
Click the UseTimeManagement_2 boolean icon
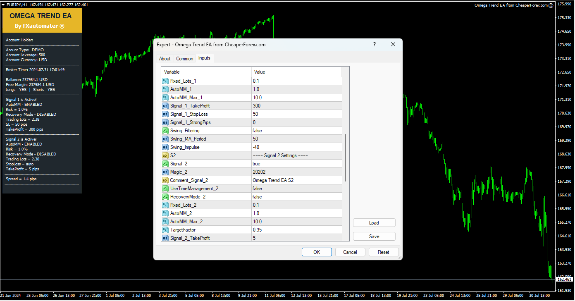pyautogui.click(x=165, y=189)
